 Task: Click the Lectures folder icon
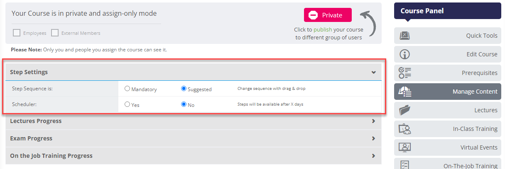[404, 110]
